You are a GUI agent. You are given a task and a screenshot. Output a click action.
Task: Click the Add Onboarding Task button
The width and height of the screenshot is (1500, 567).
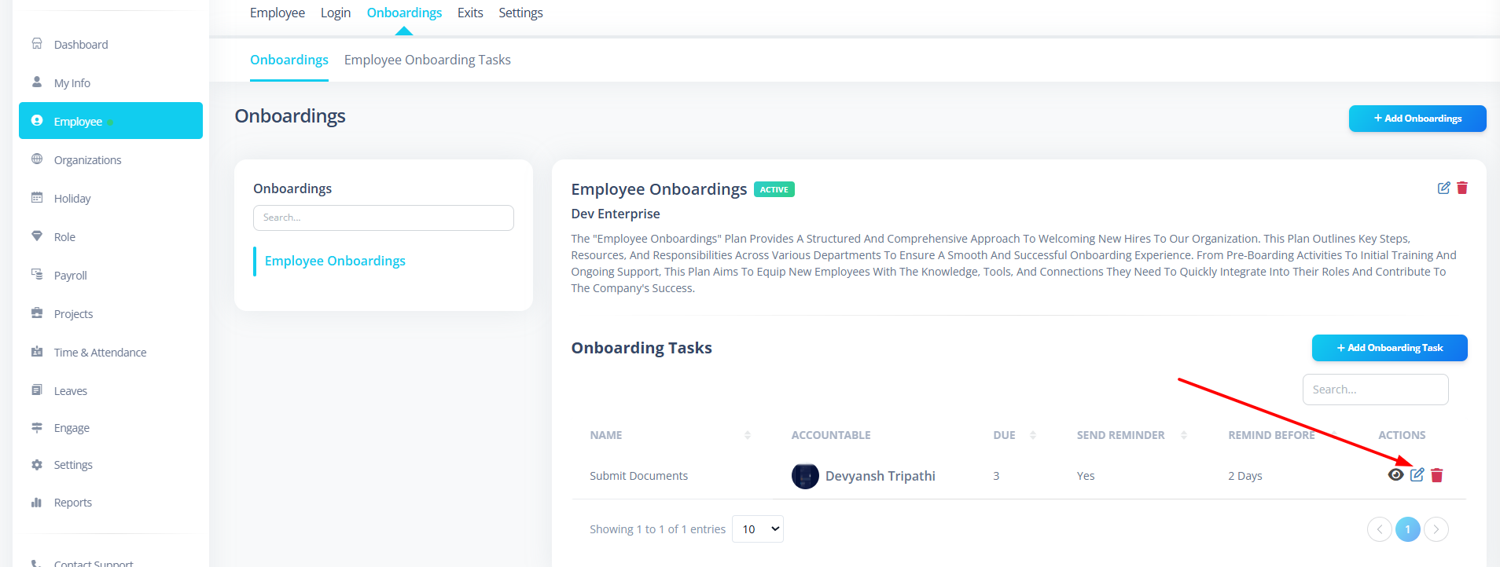click(x=1390, y=348)
